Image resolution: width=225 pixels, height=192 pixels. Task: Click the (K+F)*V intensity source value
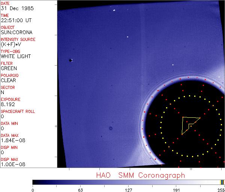(12, 45)
